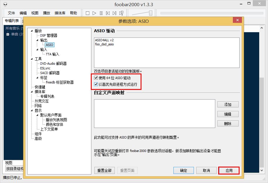Click the Stop playback icon

88,13
